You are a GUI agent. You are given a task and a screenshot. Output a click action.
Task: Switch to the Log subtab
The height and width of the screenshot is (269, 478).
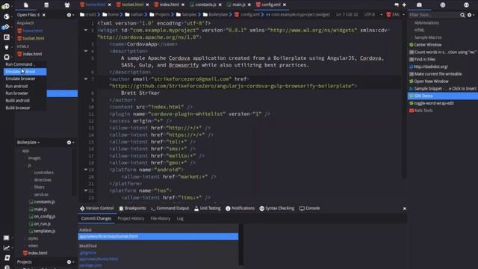pyautogui.click(x=180, y=219)
